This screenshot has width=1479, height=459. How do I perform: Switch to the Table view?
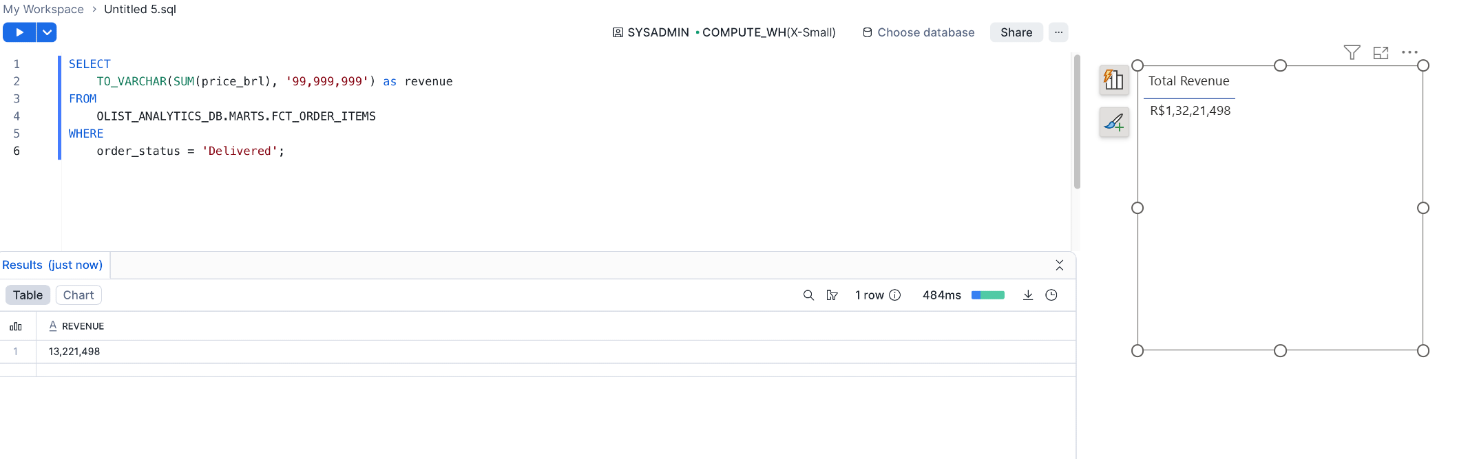pos(28,295)
